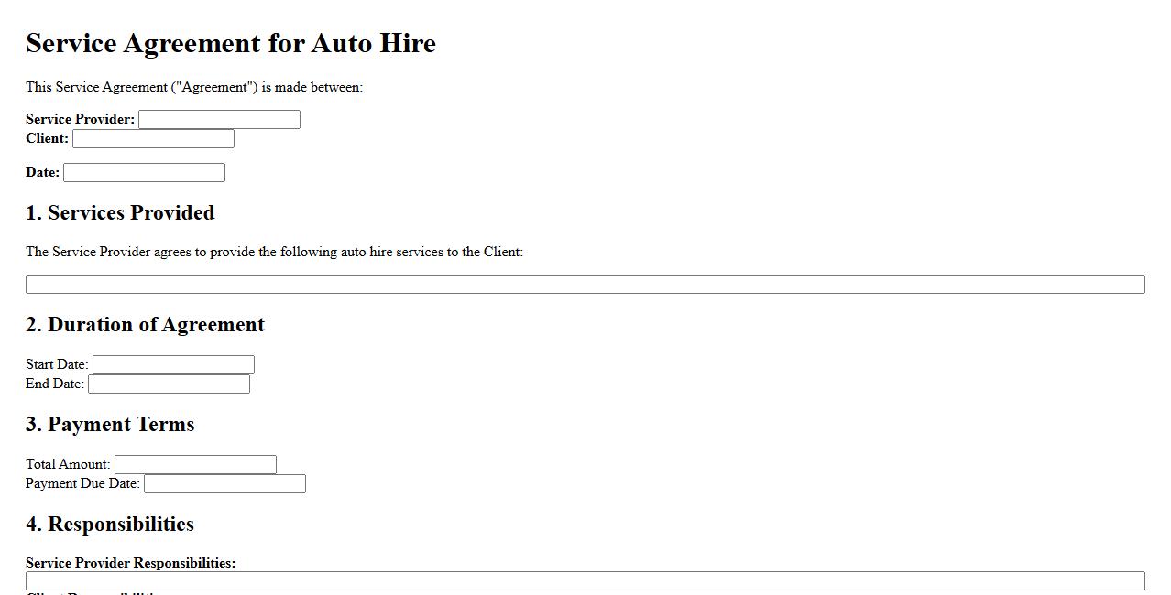Click the '4. Responsibilities' section heading
1171x595 pixels.
(110, 525)
